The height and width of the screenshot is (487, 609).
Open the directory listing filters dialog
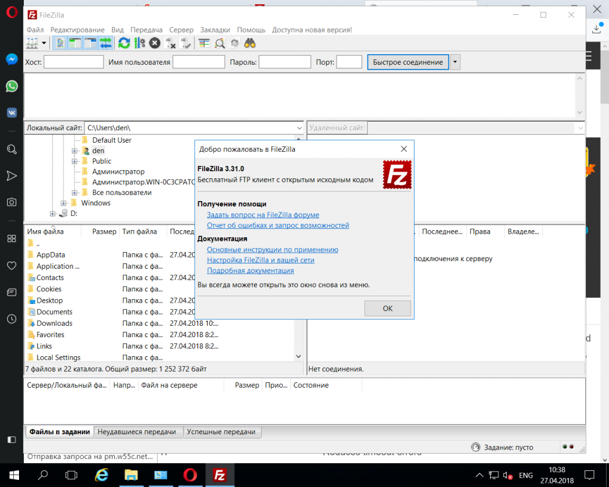[204, 43]
